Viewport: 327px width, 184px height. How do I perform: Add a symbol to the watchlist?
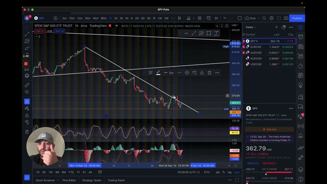click(x=276, y=27)
